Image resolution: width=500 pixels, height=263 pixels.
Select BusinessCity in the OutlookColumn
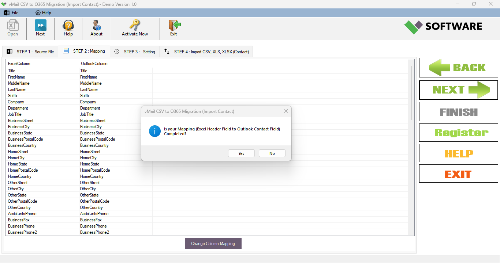click(x=91, y=127)
